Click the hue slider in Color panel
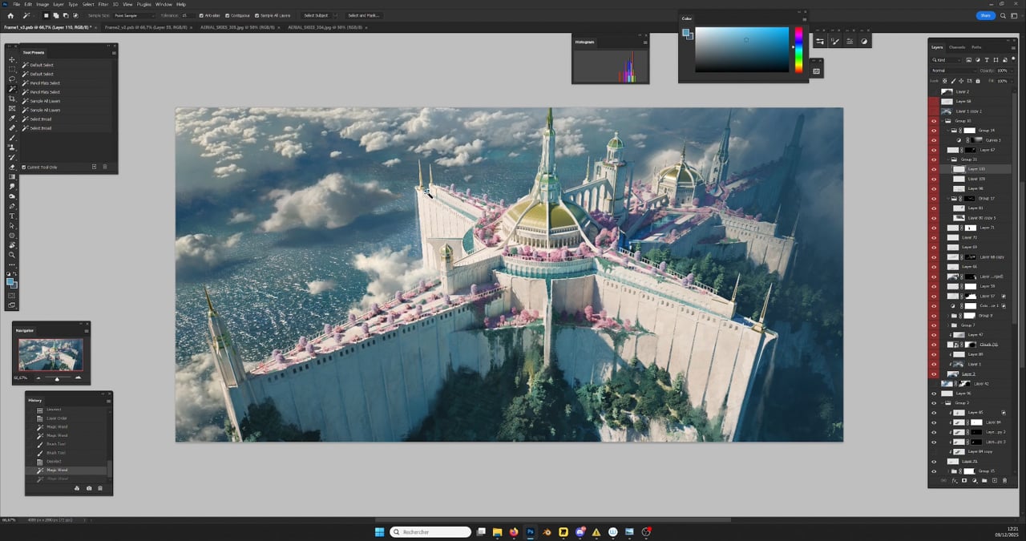 (x=798, y=50)
